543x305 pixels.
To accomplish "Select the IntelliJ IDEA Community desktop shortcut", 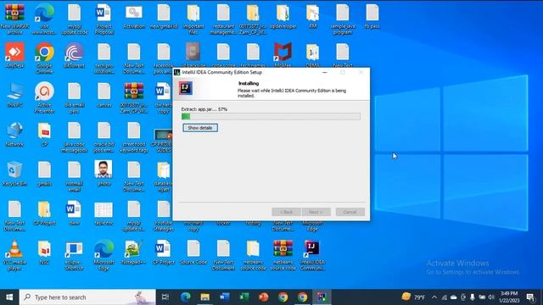I will coord(312,255).
